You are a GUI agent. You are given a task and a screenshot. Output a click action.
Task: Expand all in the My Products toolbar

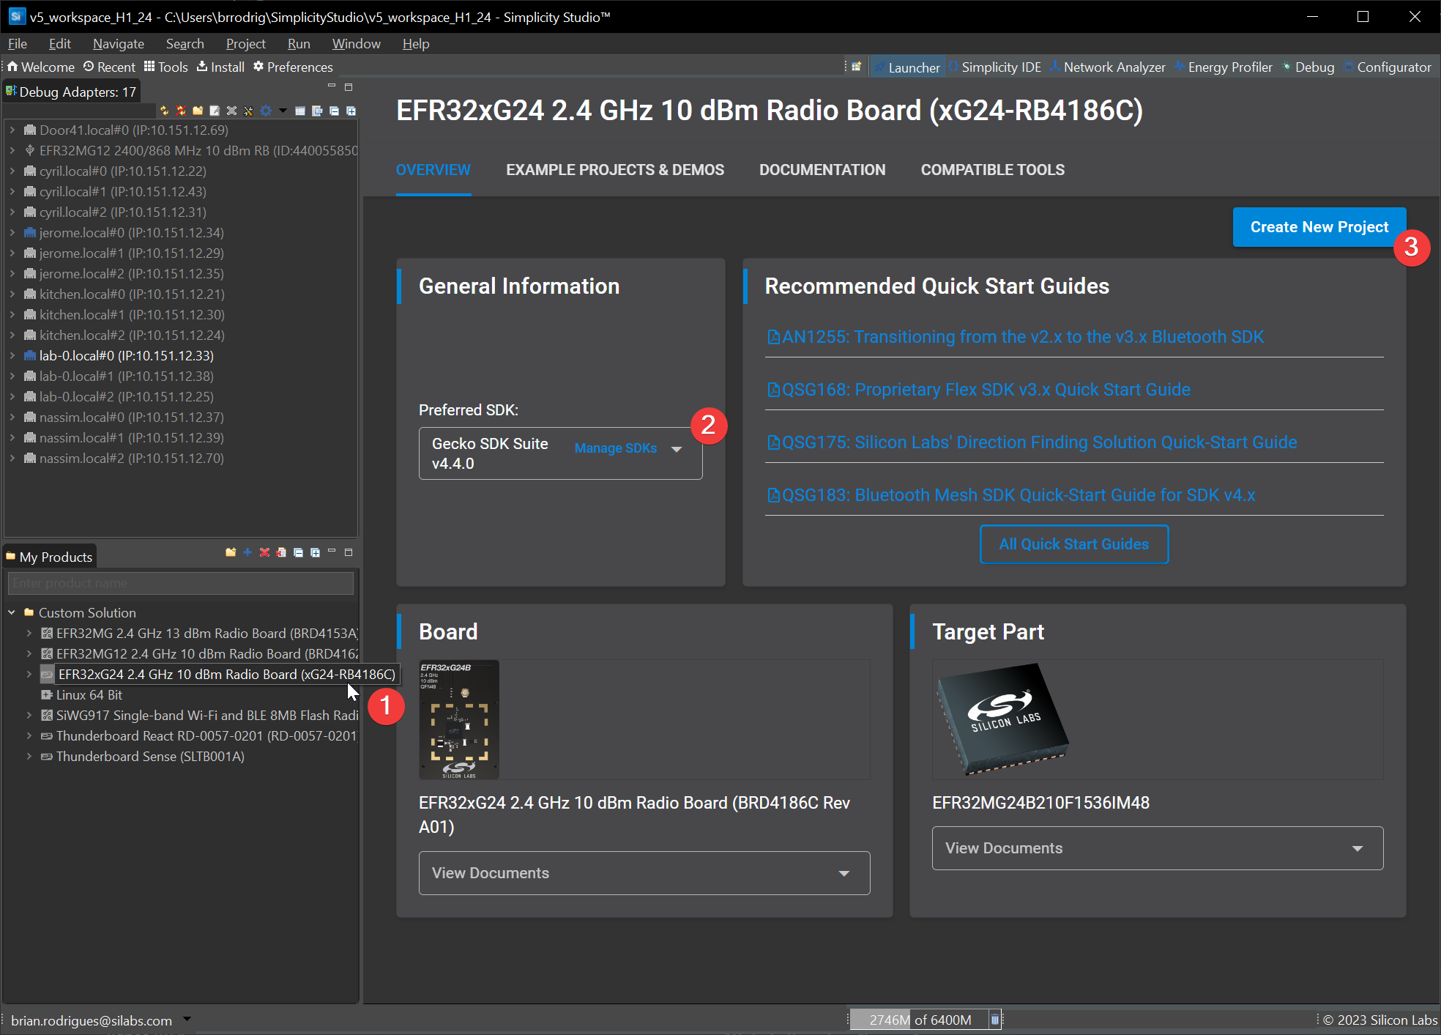315,552
